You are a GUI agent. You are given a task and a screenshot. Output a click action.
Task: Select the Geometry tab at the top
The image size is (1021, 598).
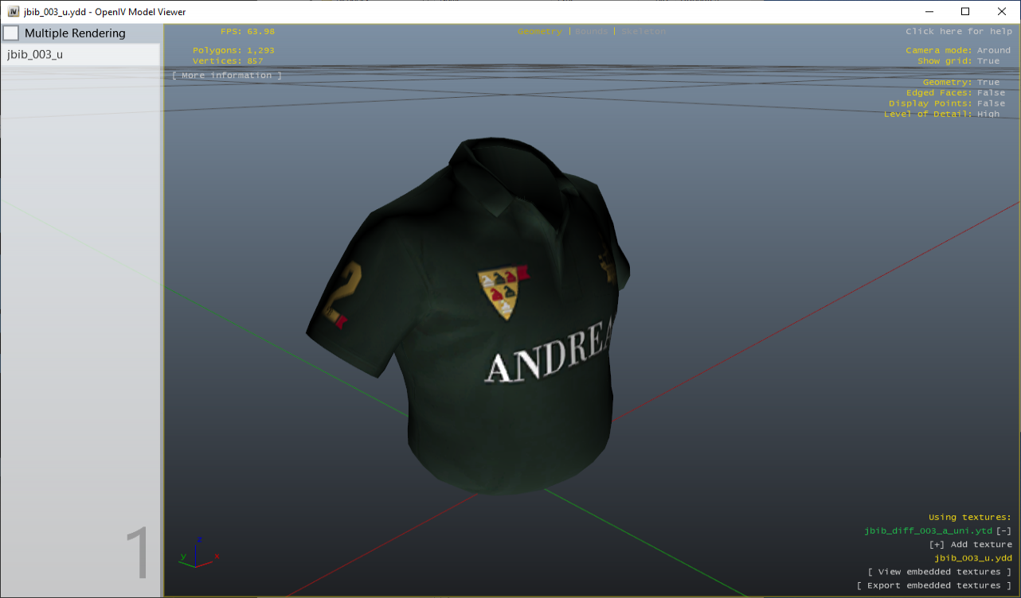[539, 31]
